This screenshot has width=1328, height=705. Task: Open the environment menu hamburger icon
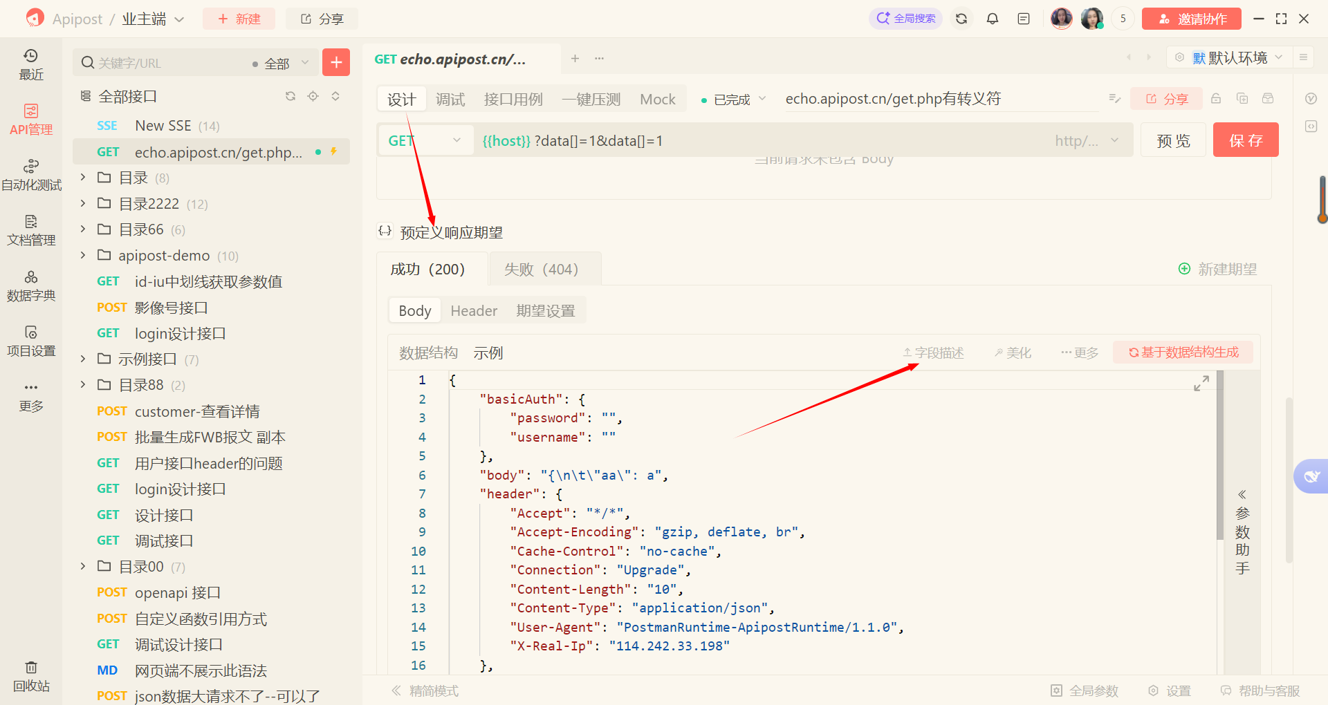click(x=1303, y=57)
